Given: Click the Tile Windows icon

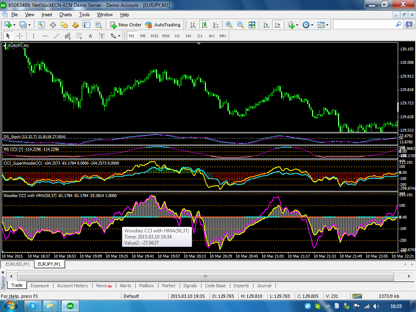Looking at the screenshot, I should [x=252, y=25].
